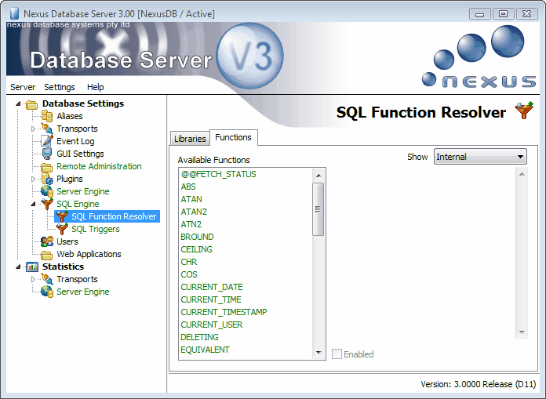Viewport: 546px width, 399px height.
Task: Click the functions list scroll down arrow
Action: click(318, 353)
